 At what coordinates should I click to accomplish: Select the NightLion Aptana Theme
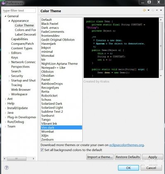click(60, 64)
